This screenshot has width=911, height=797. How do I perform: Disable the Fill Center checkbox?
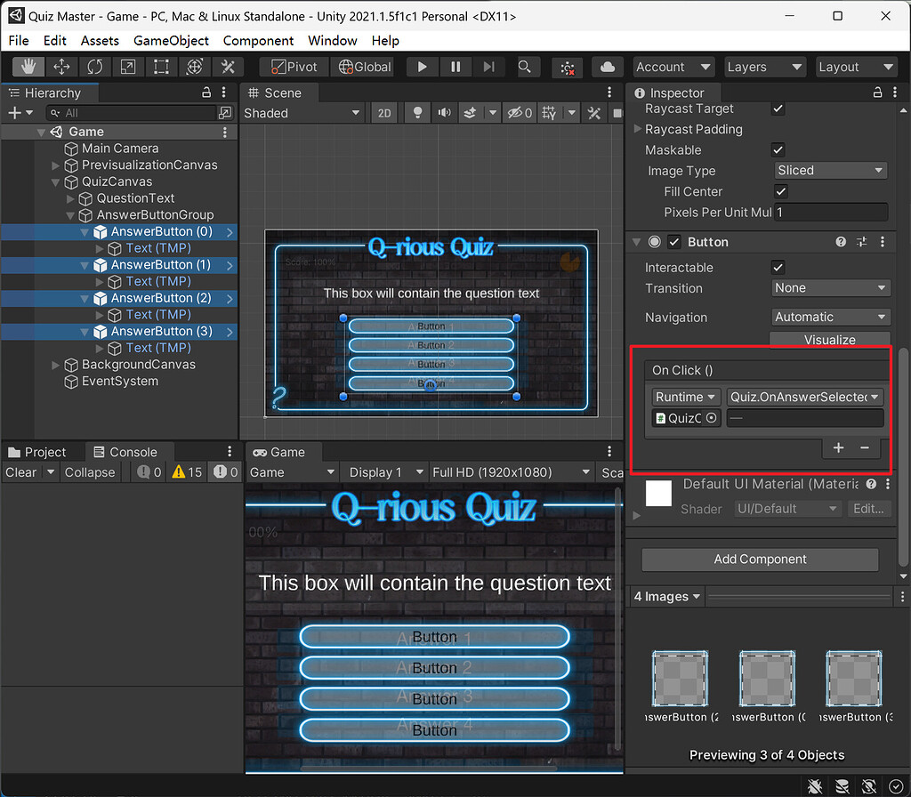pyautogui.click(x=780, y=191)
